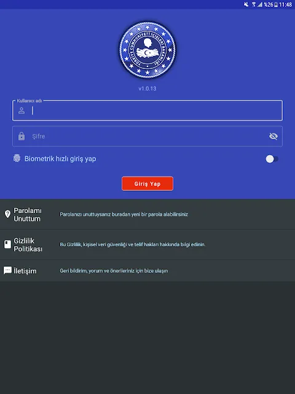The width and height of the screenshot is (295, 394).
Task: Click the question-mark pin icon for Parolamı Unuttum
Action: 7,214
